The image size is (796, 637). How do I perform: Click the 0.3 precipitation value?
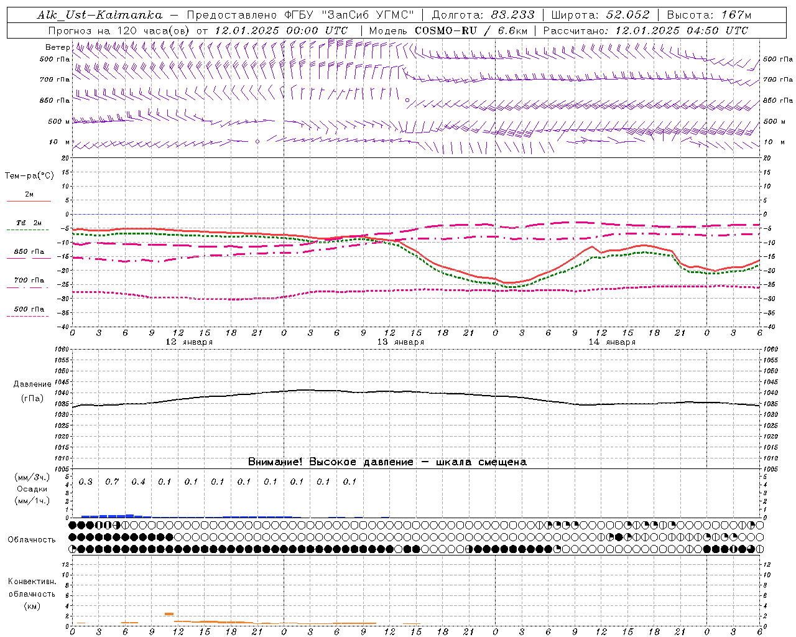pos(86,481)
